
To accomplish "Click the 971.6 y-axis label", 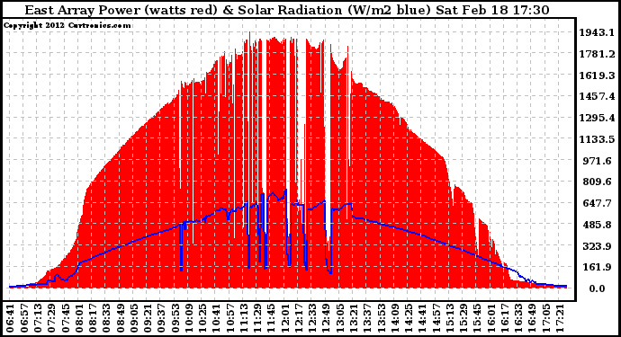I will click(598, 161).
